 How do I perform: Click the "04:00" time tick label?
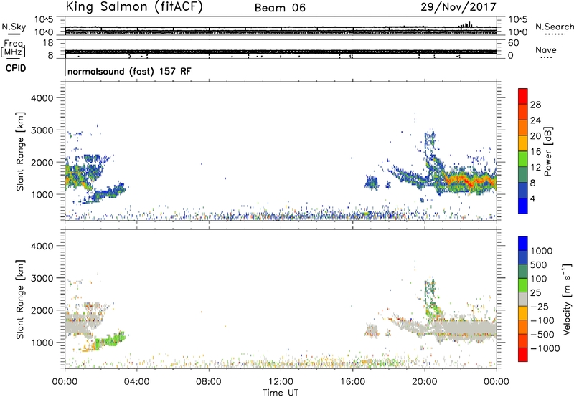coord(136,382)
